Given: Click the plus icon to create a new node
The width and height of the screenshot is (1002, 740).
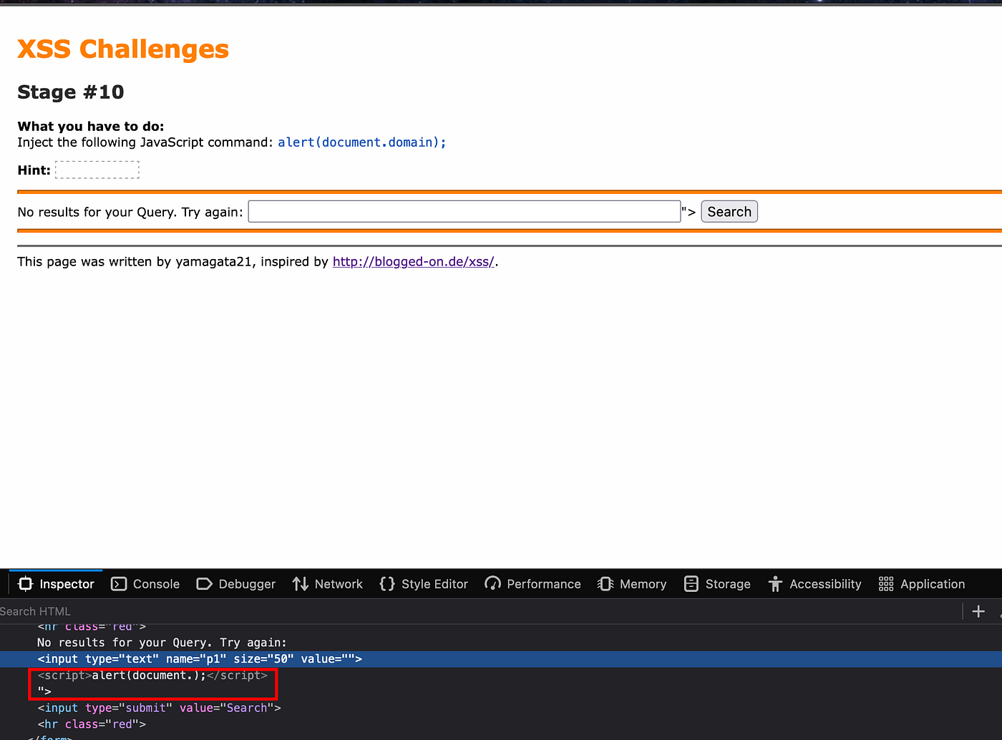Looking at the screenshot, I should [978, 611].
